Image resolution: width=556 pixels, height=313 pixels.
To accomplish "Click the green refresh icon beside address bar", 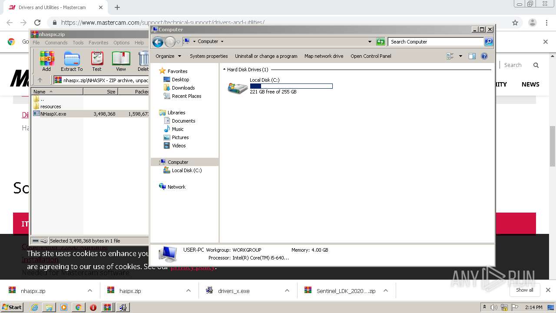I will click(381, 42).
